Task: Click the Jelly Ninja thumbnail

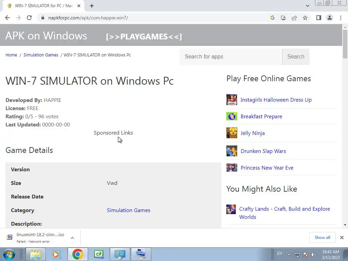Action: point(232,133)
